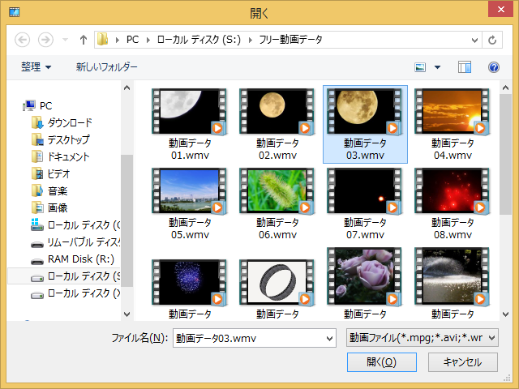This screenshot has width=519, height=389.
Task: Click the view mode thumbnail icon
Action: [421, 67]
